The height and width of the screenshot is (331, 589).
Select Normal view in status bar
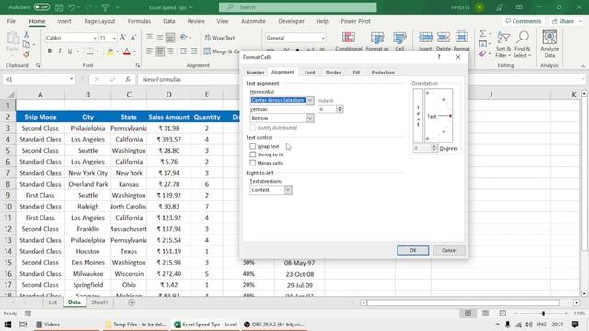coord(468,313)
